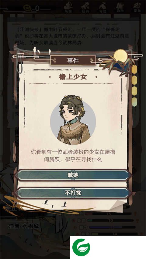Click the 事件 event header banner
146x259 pixels.
(x=73, y=60)
